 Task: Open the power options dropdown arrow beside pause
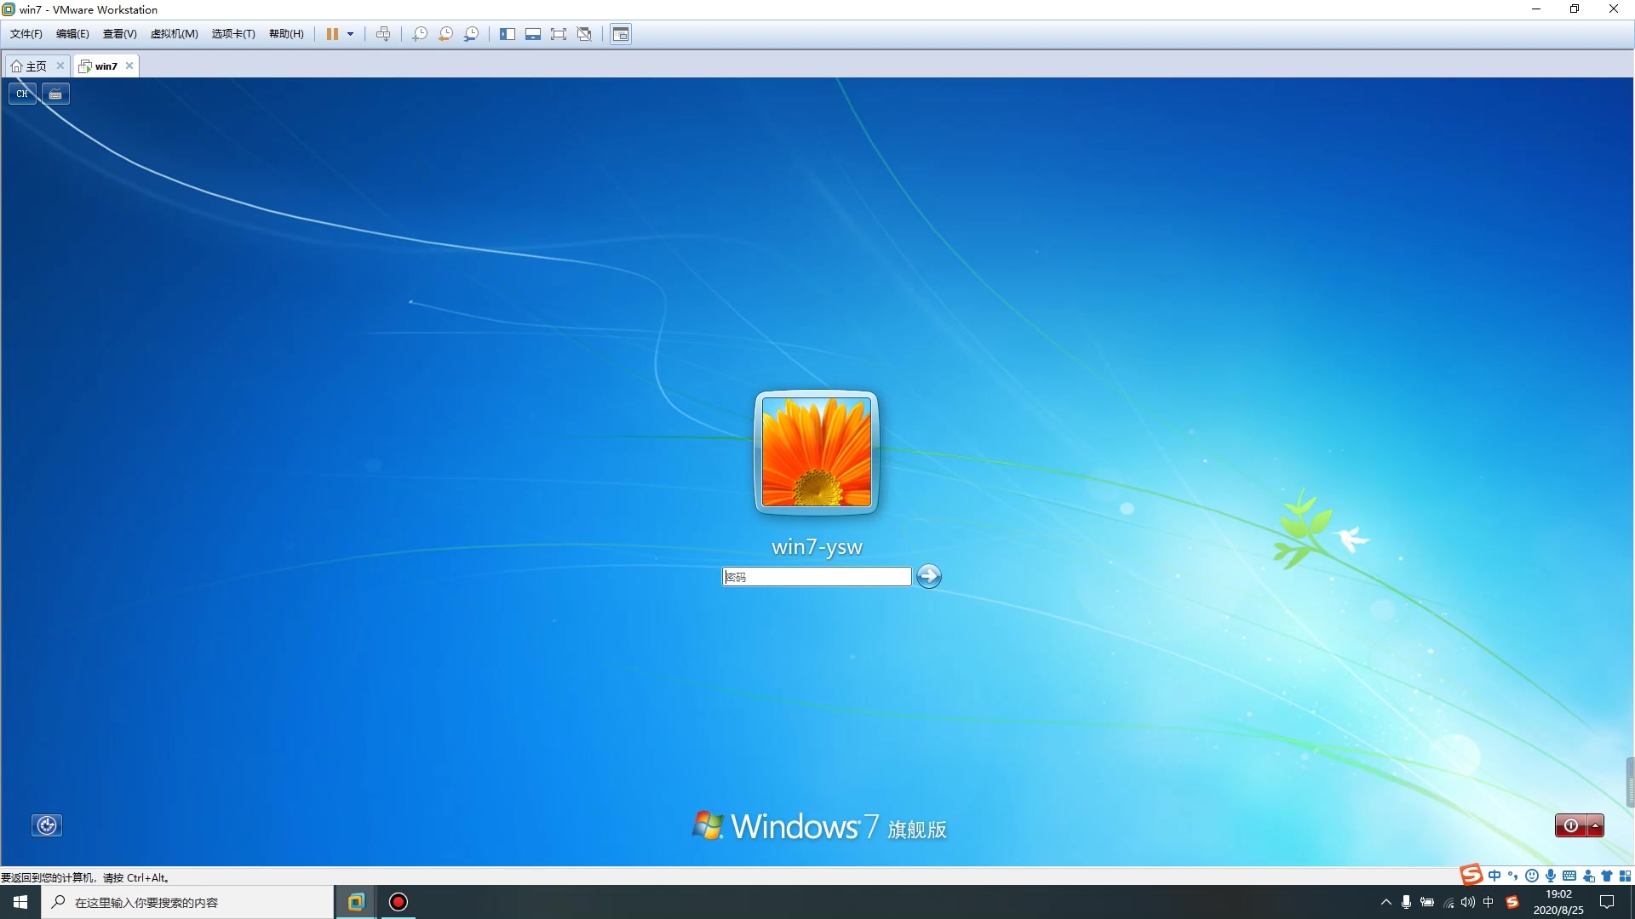click(350, 34)
